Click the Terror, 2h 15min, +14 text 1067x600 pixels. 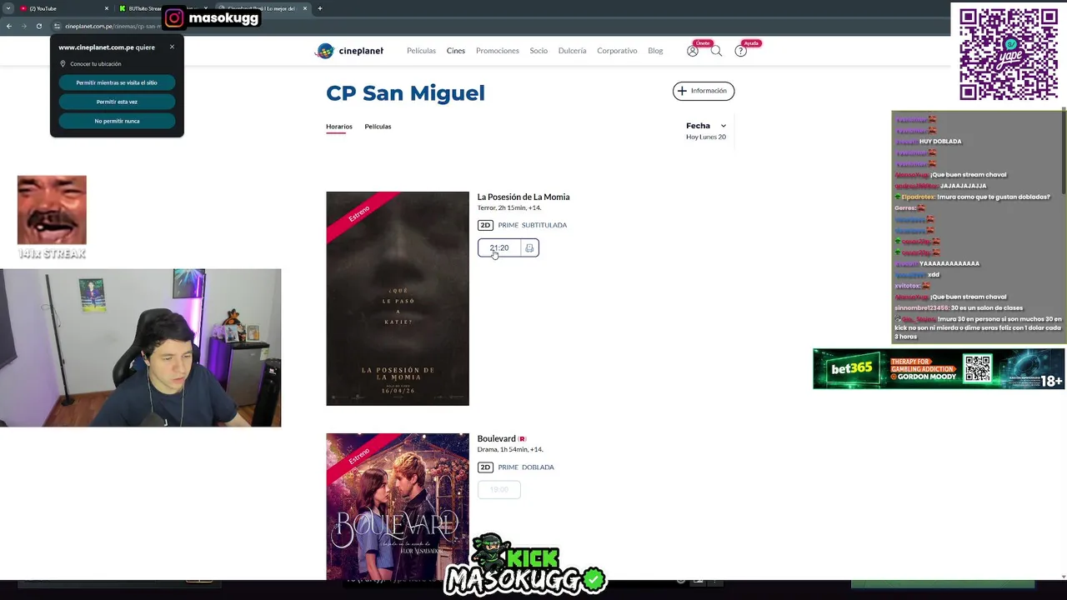coord(509,208)
